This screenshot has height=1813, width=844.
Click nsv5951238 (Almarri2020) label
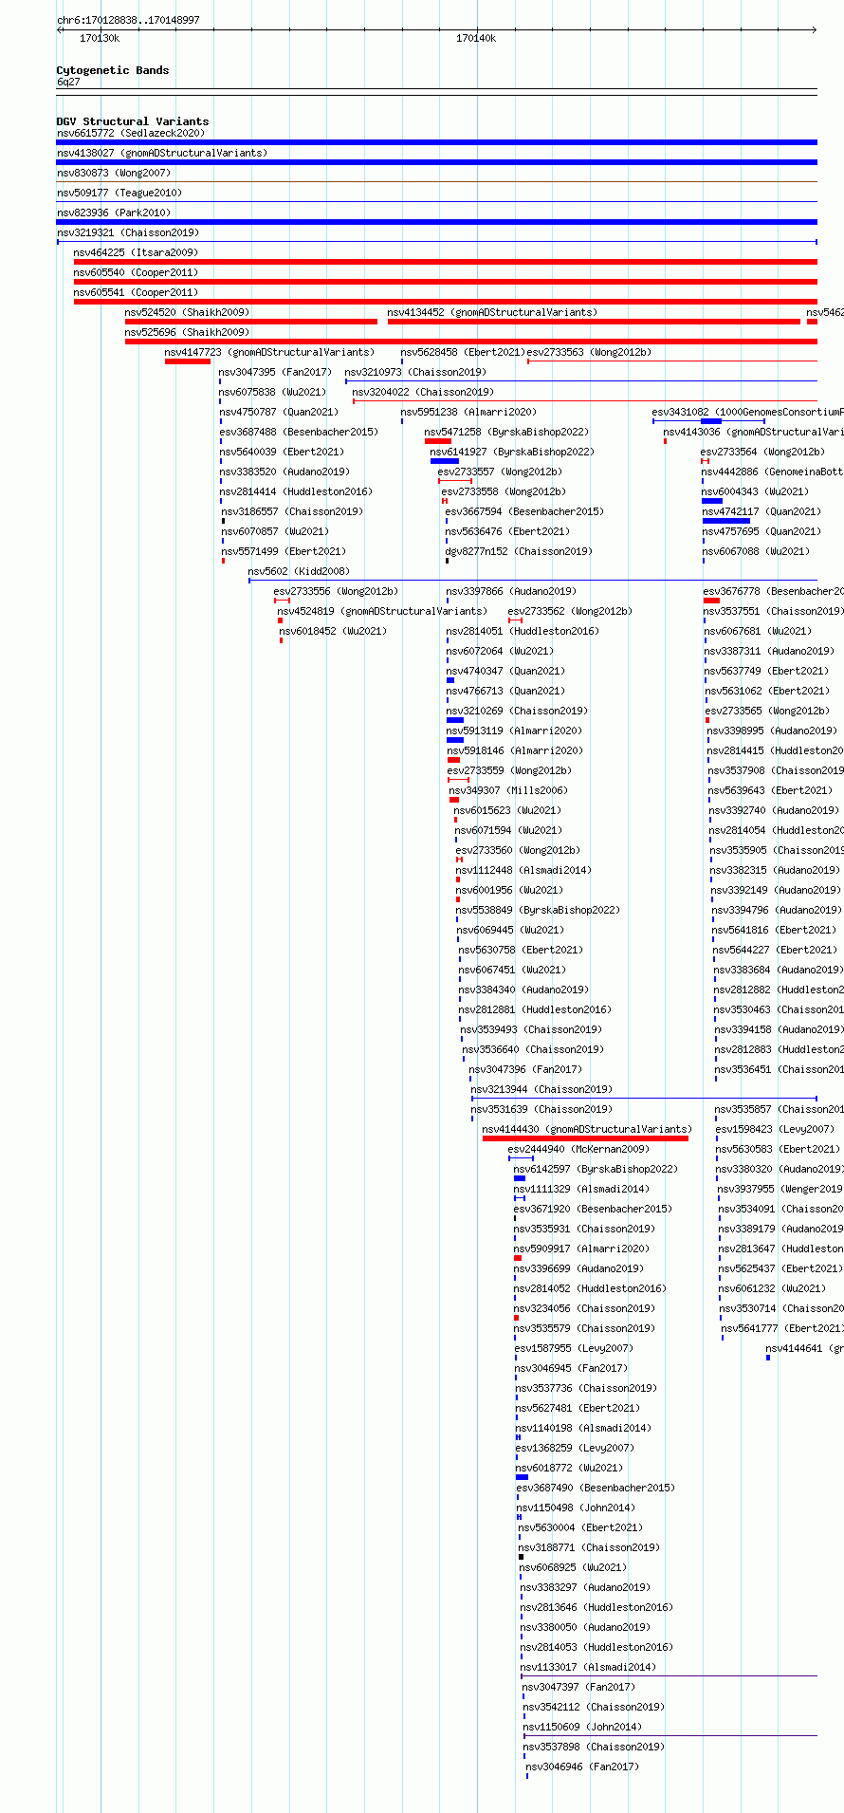pyautogui.click(x=468, y=412)
